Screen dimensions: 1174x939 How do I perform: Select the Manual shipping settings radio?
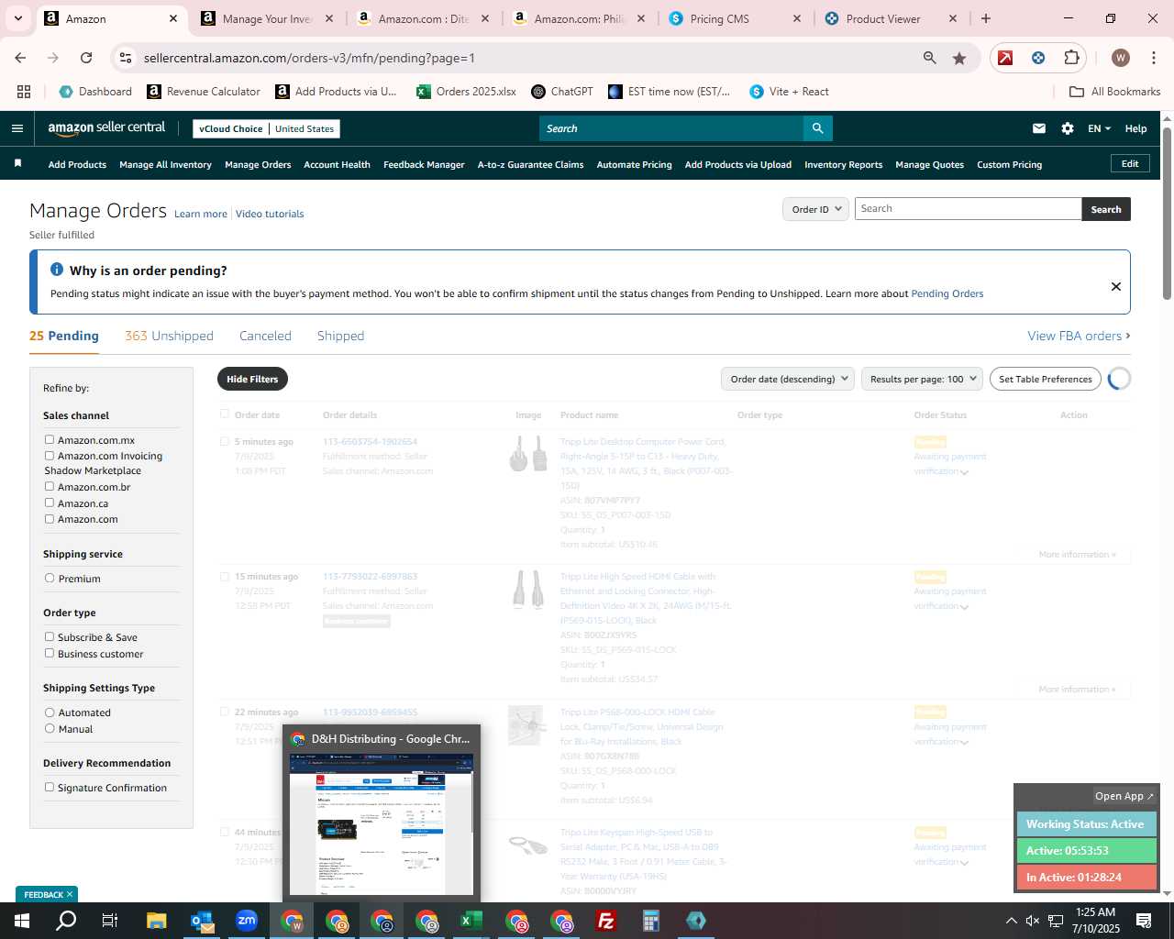(50, 728)
